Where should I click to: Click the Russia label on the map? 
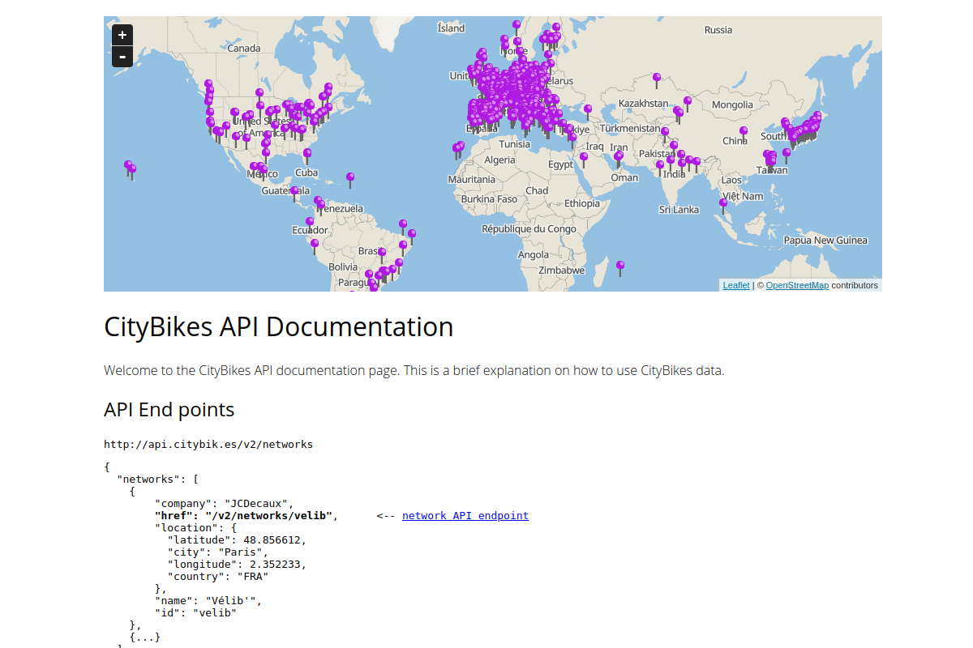pyautogui.click(x=718, y=30)
